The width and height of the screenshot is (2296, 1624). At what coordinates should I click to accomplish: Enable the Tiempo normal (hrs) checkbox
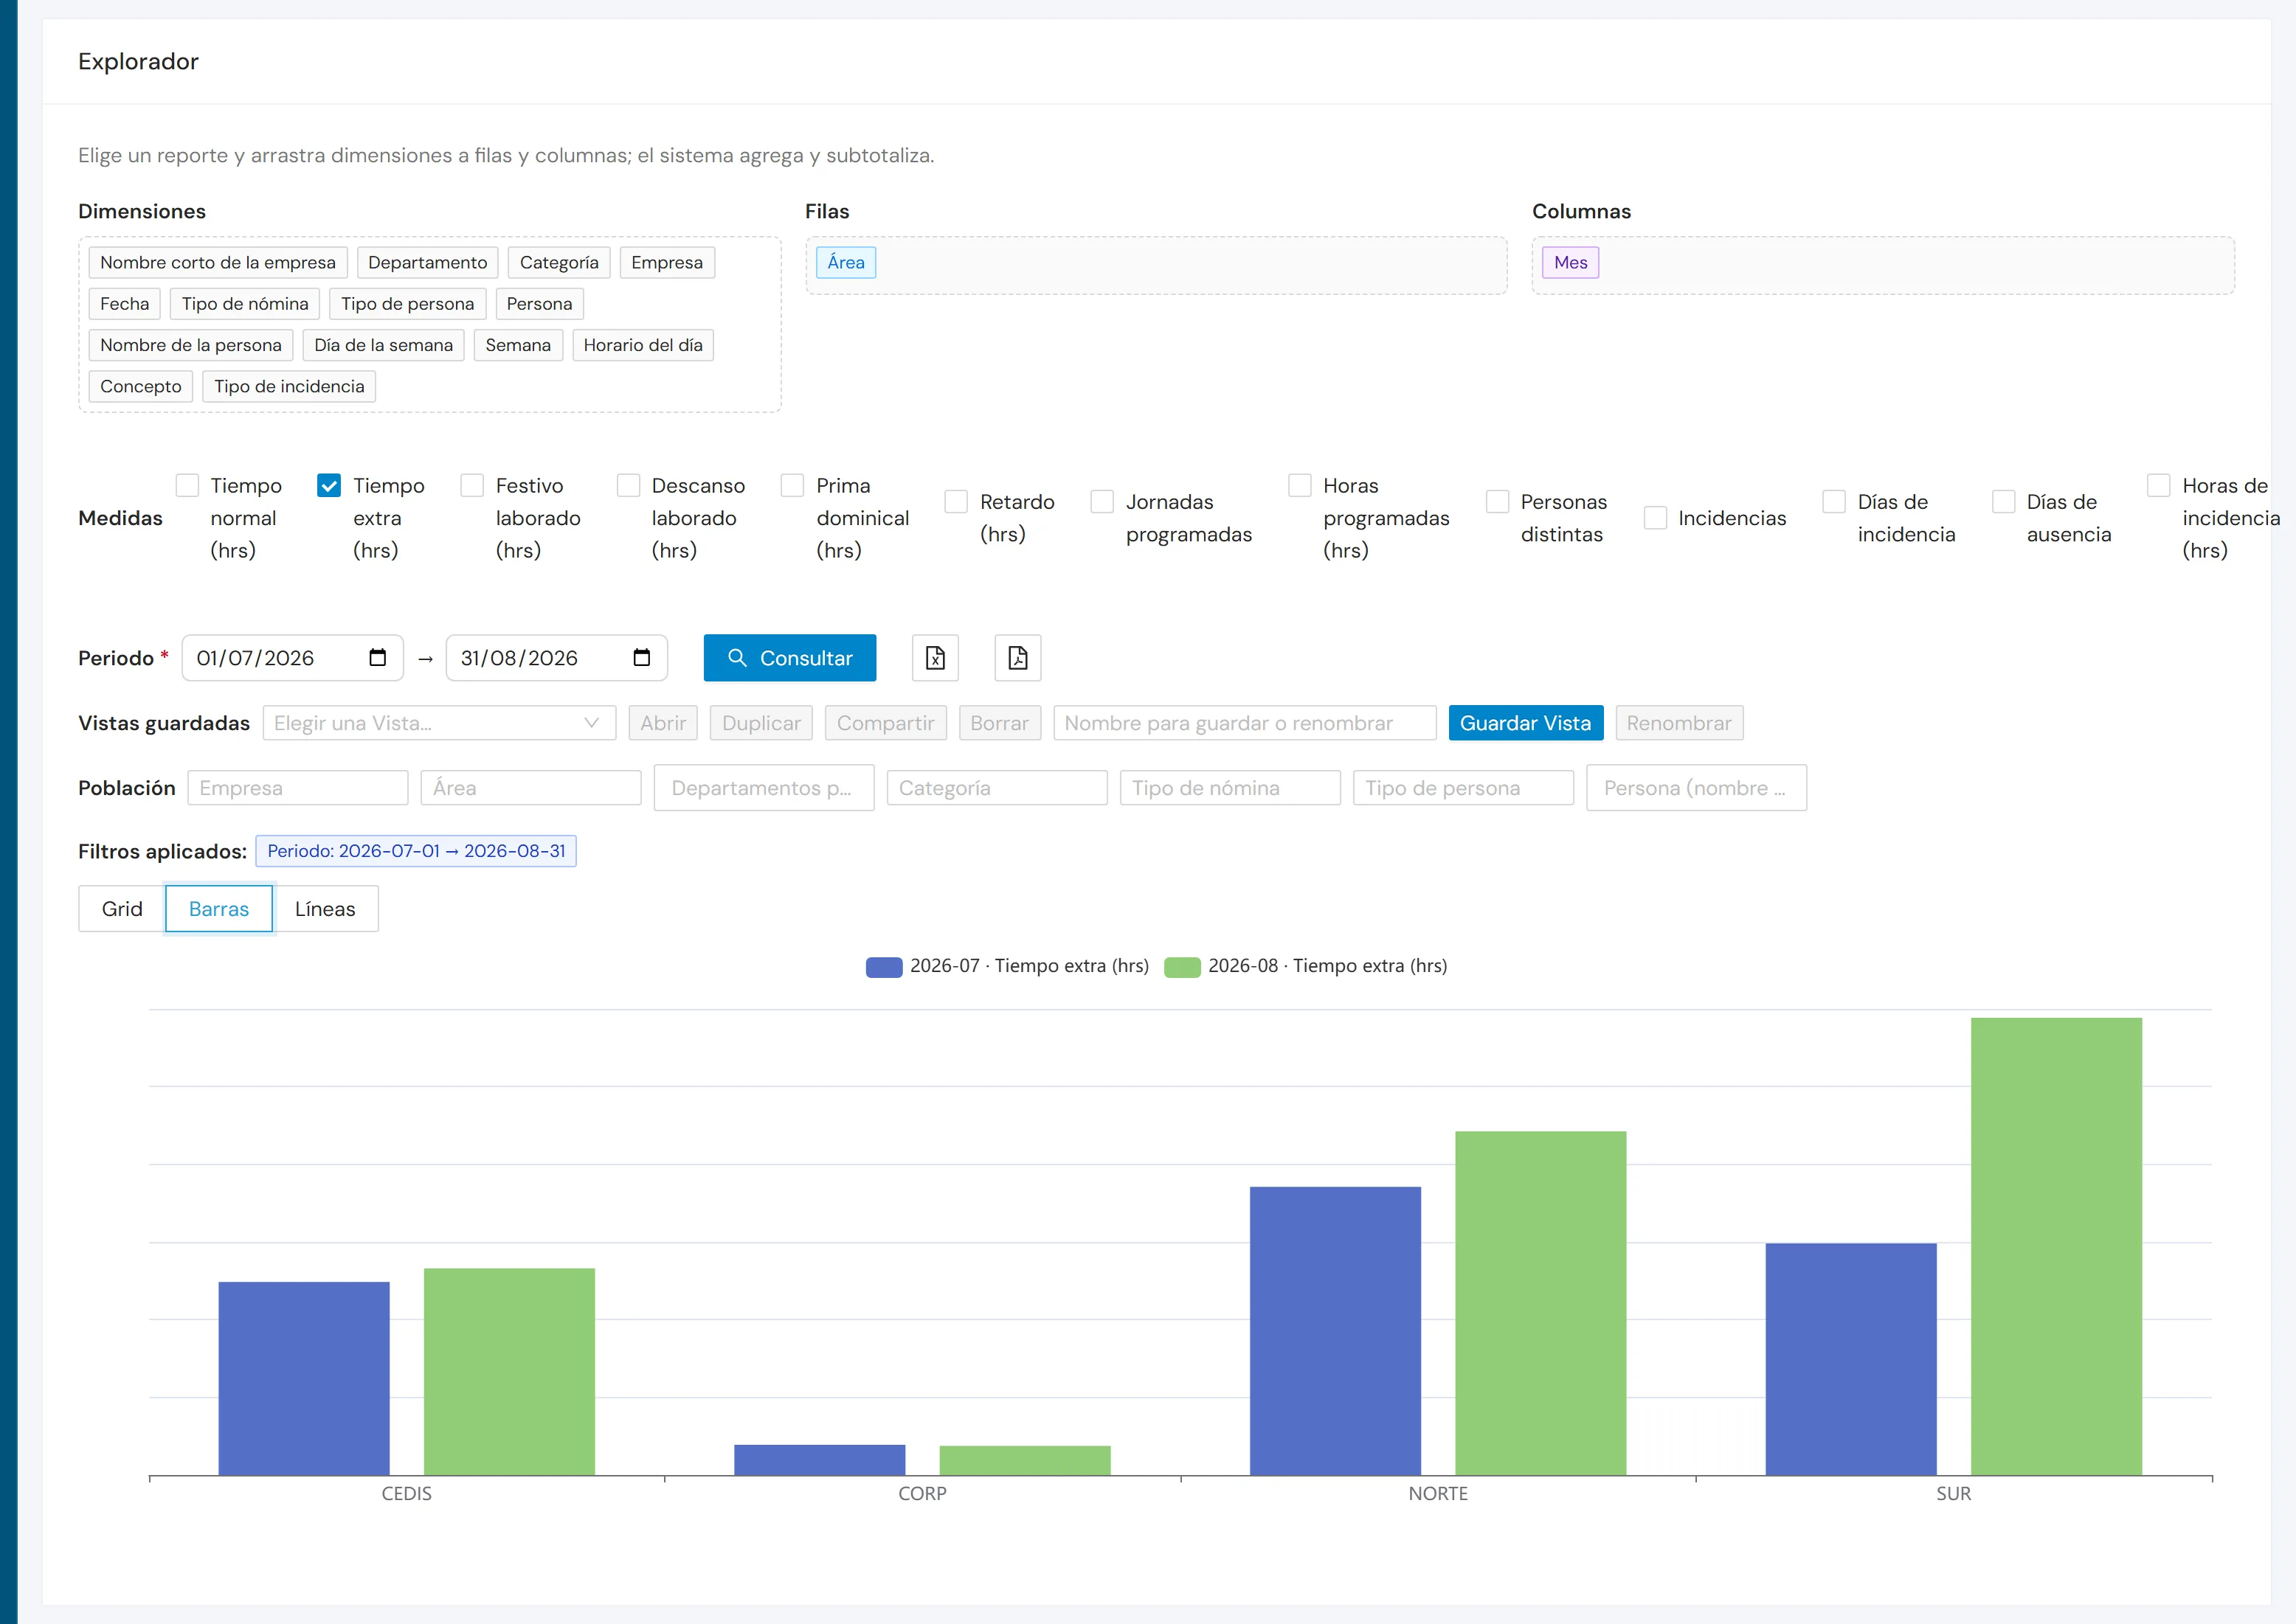[187, 486]
